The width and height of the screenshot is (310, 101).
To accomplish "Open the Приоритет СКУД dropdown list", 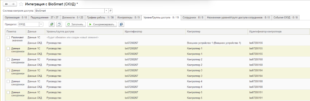I will pos(41,24).
